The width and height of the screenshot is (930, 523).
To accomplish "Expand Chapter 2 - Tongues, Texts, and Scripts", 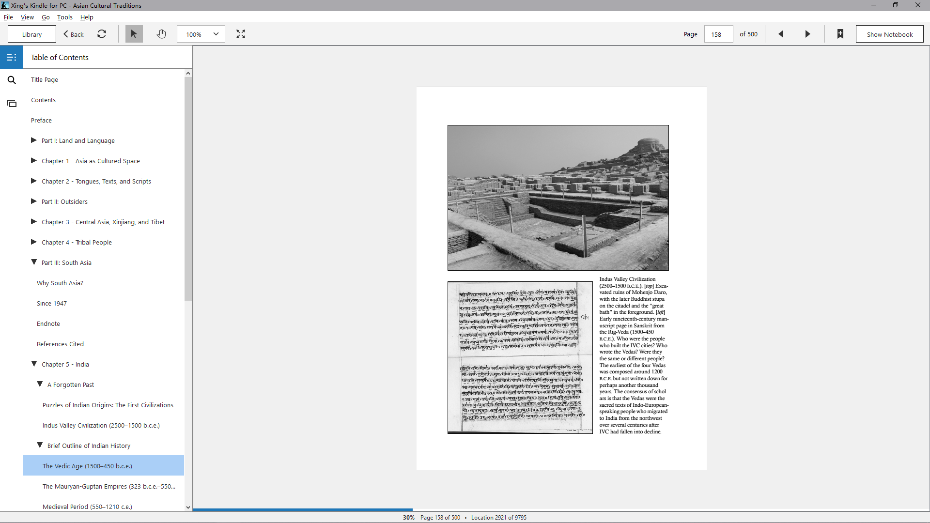I will (x=34, y=181).
